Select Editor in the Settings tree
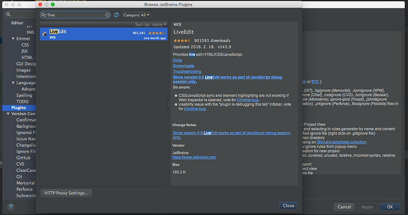This screenshot has width=408, height=215. 17,23
